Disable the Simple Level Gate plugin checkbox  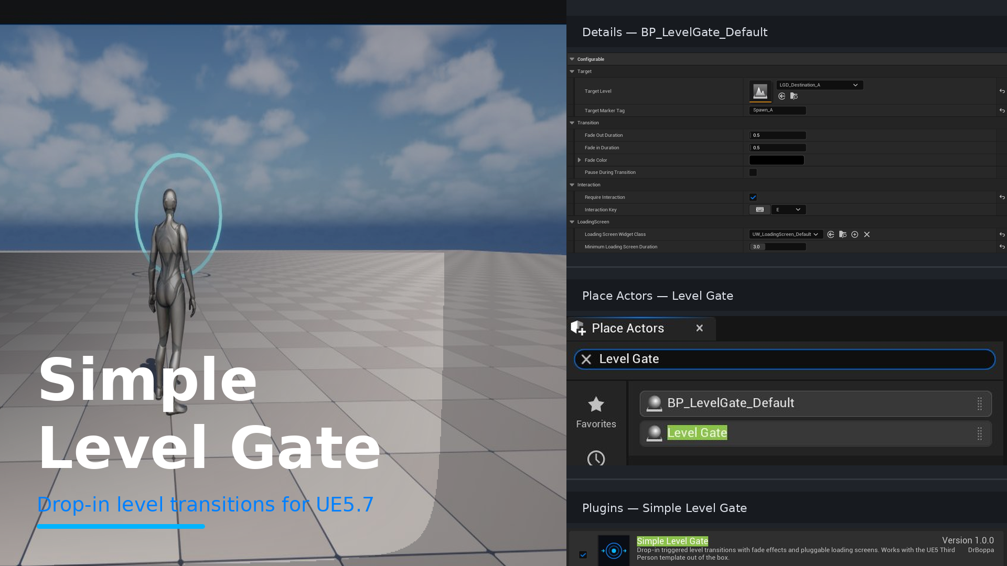(583, 554)
